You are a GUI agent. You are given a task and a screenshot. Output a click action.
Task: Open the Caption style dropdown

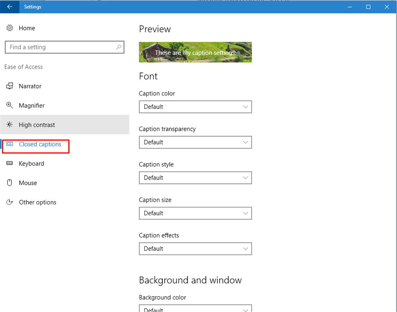pos(195,178)
